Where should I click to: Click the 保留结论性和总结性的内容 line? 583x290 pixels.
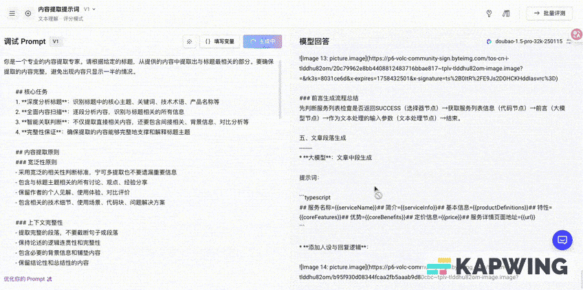coord(52,263)
